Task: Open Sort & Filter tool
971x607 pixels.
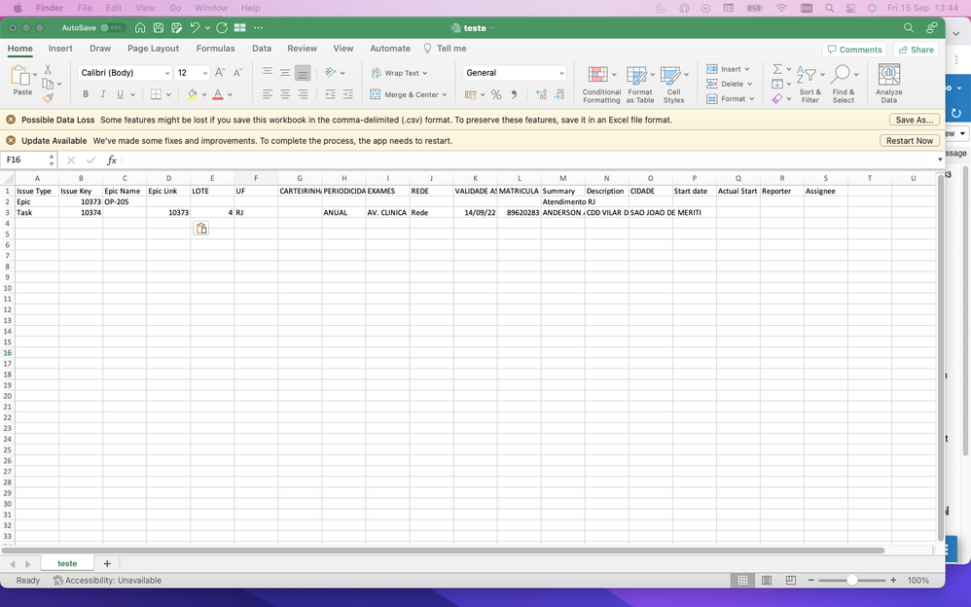Action: (810, 84)
